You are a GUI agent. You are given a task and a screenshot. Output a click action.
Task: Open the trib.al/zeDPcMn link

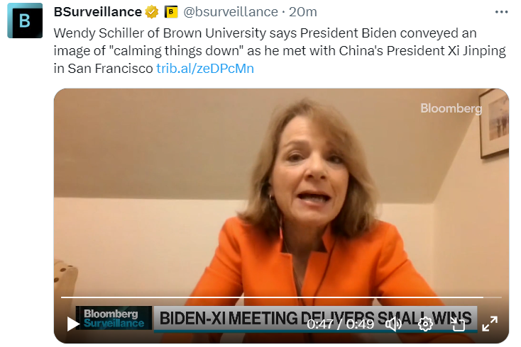click(x=204, y=69)
